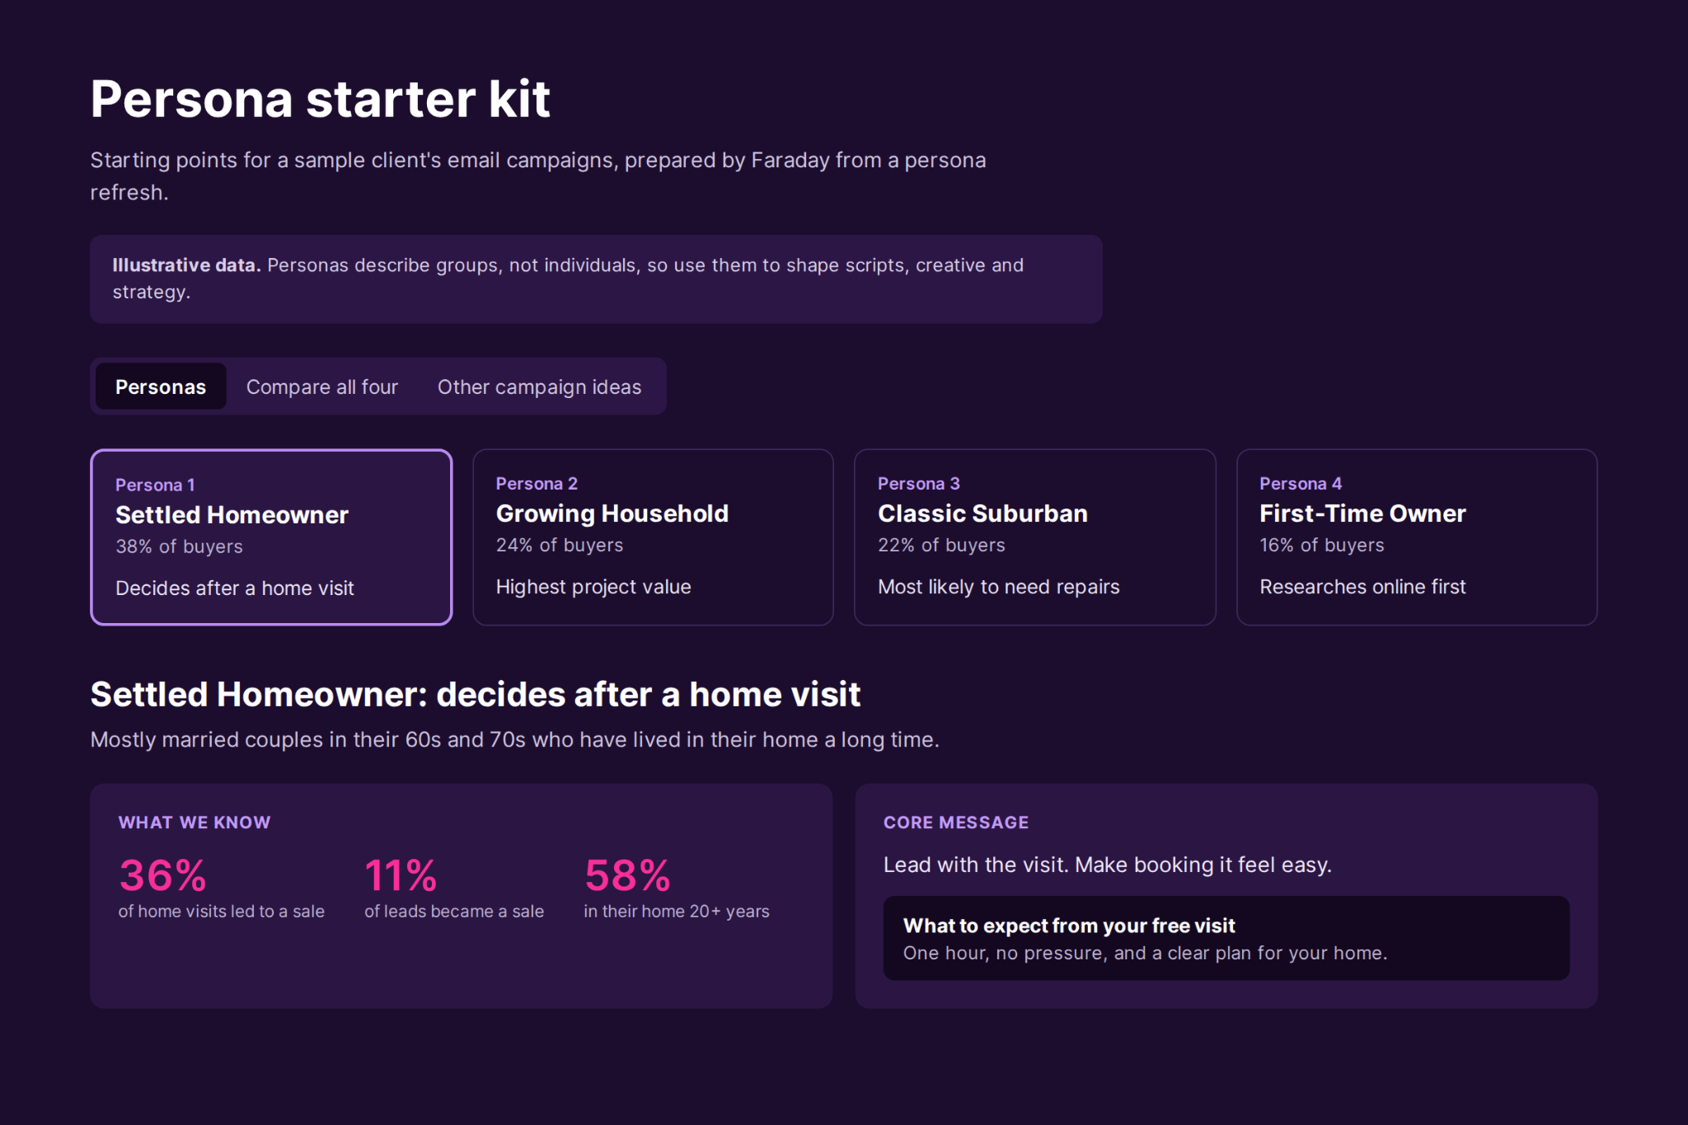Click 'Lead with the visit' message text

1108,865
